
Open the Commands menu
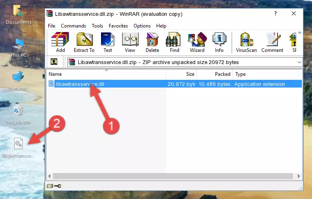click(x=73, y=26)
